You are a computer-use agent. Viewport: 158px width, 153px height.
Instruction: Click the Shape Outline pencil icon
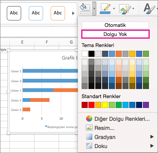[x=105, y=9]
